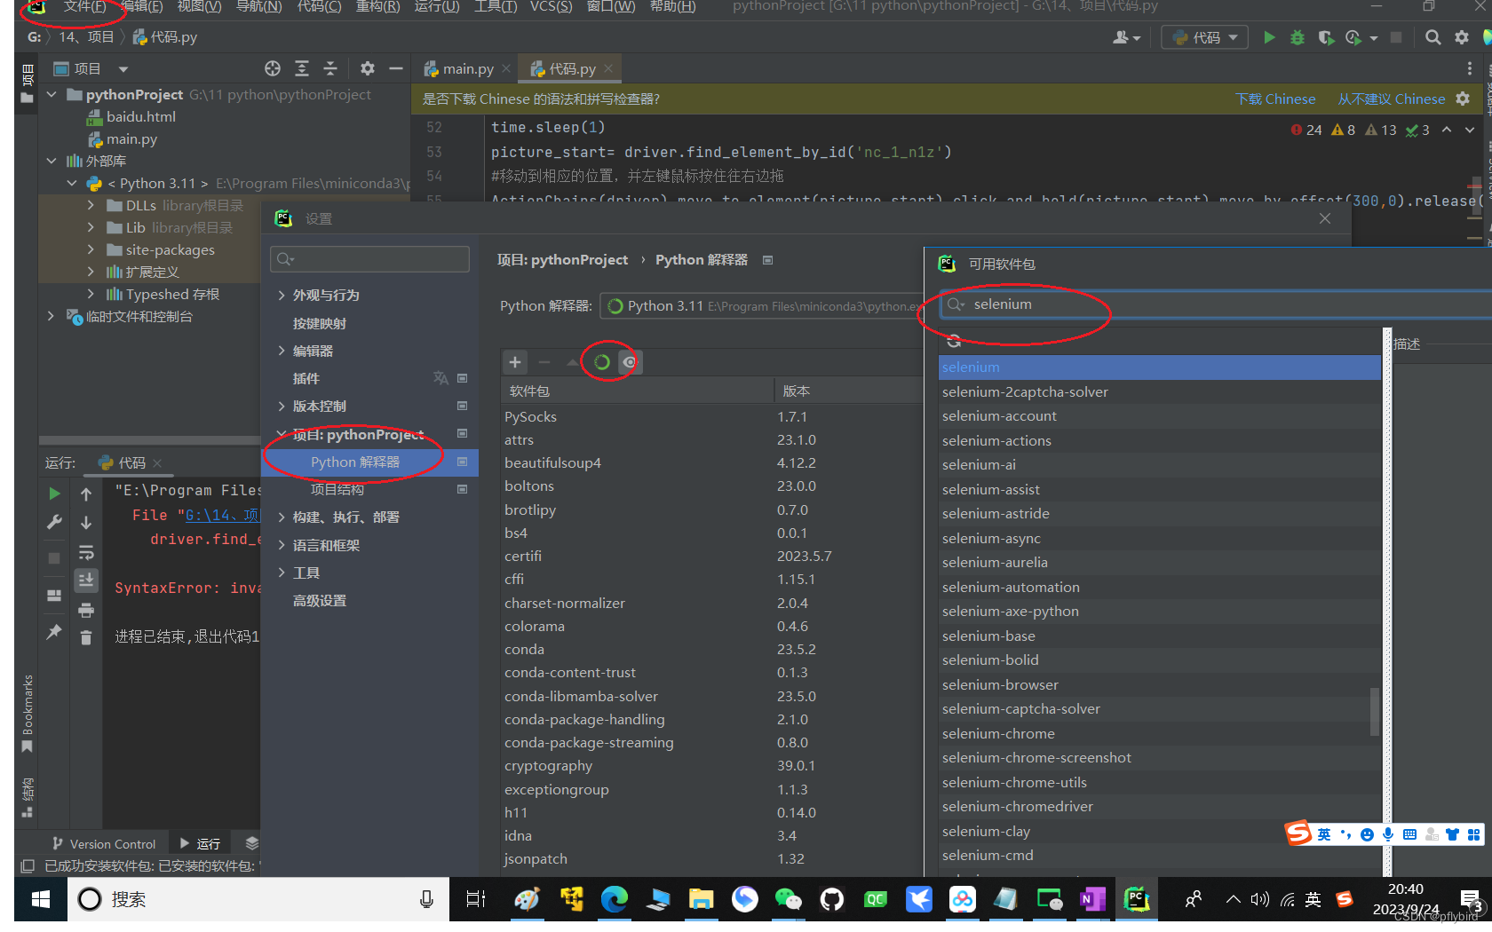The image size is (1492, 932).
Task: Open the 导航(N) menu
Action: [x=258, y=7]
